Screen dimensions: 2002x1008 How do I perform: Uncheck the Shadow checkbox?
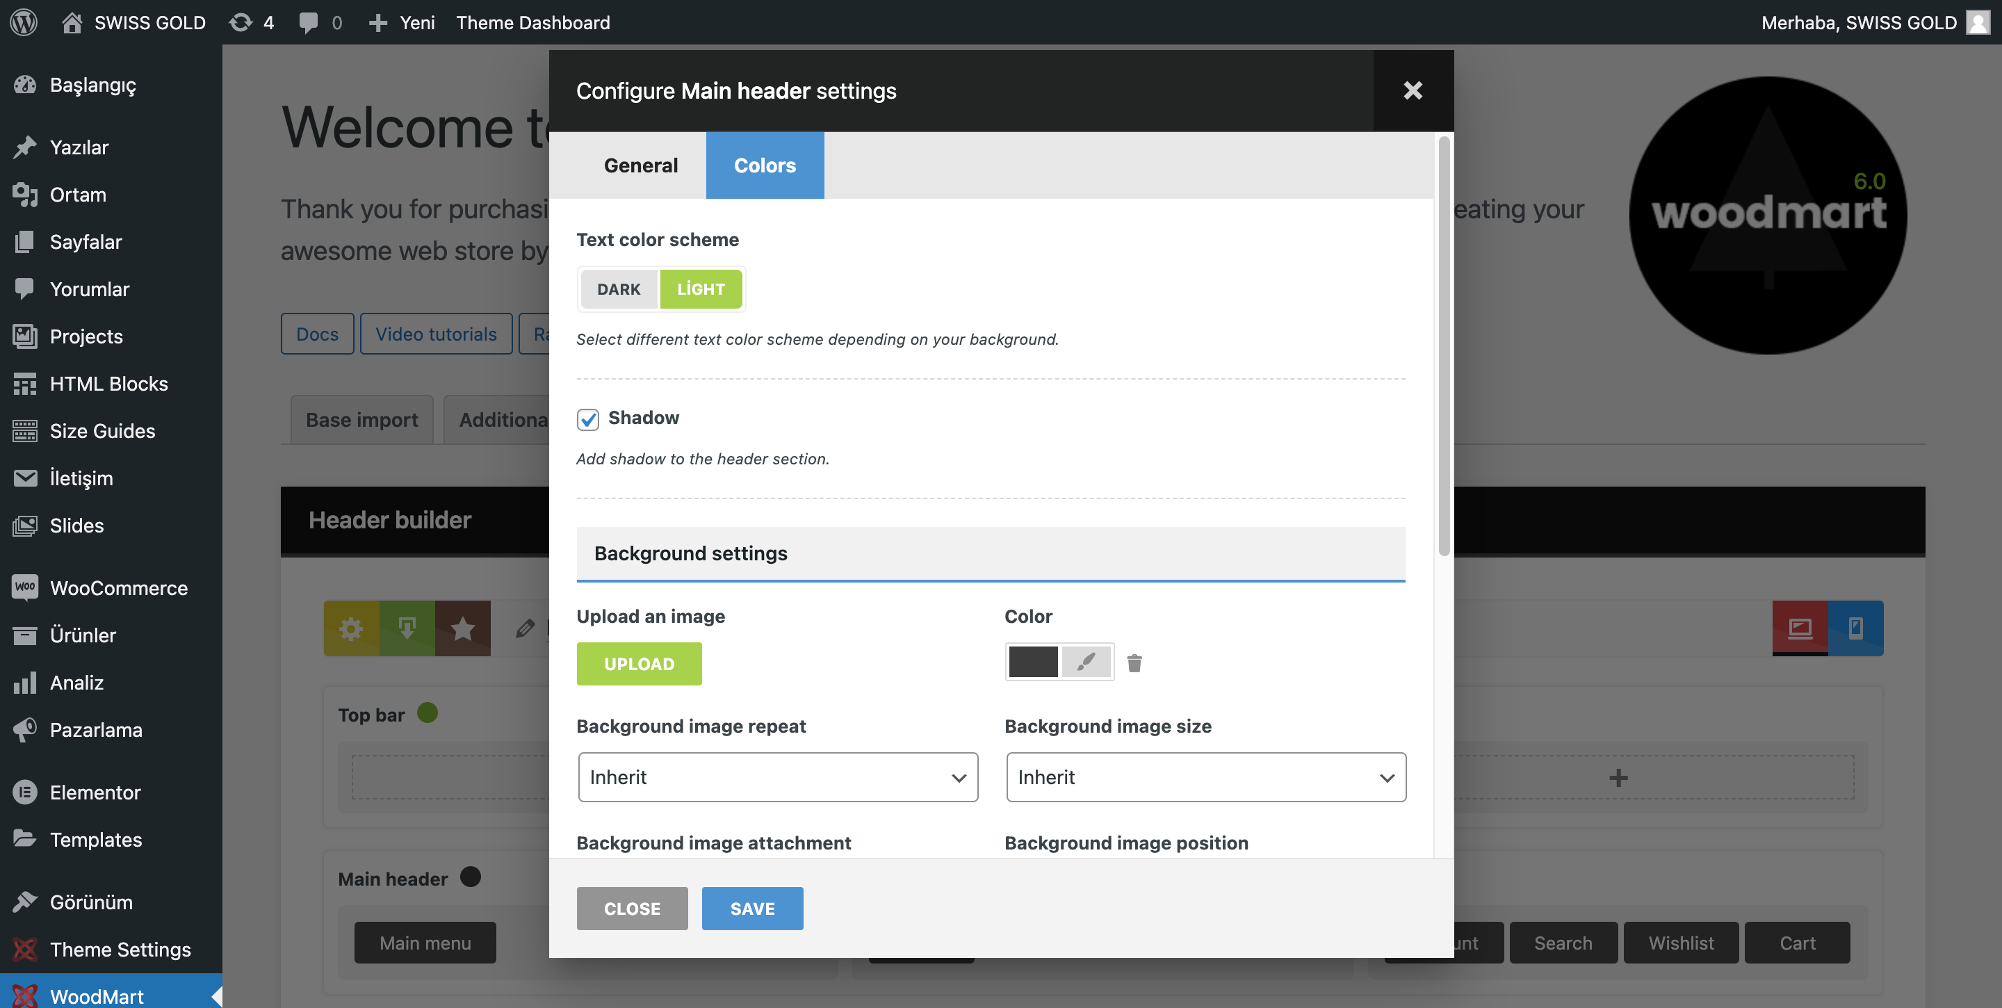point(587,420)
